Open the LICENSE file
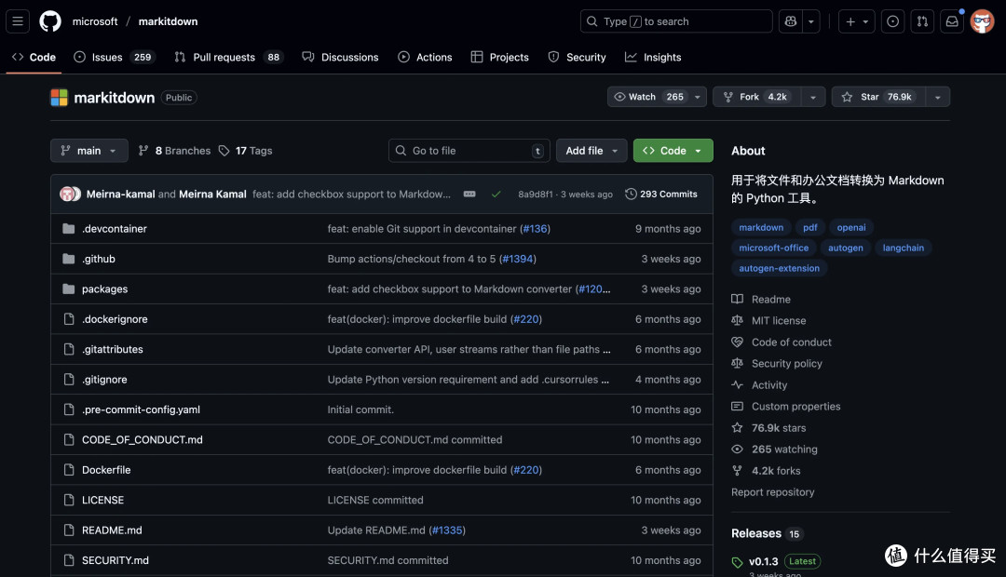 point(102,500)
